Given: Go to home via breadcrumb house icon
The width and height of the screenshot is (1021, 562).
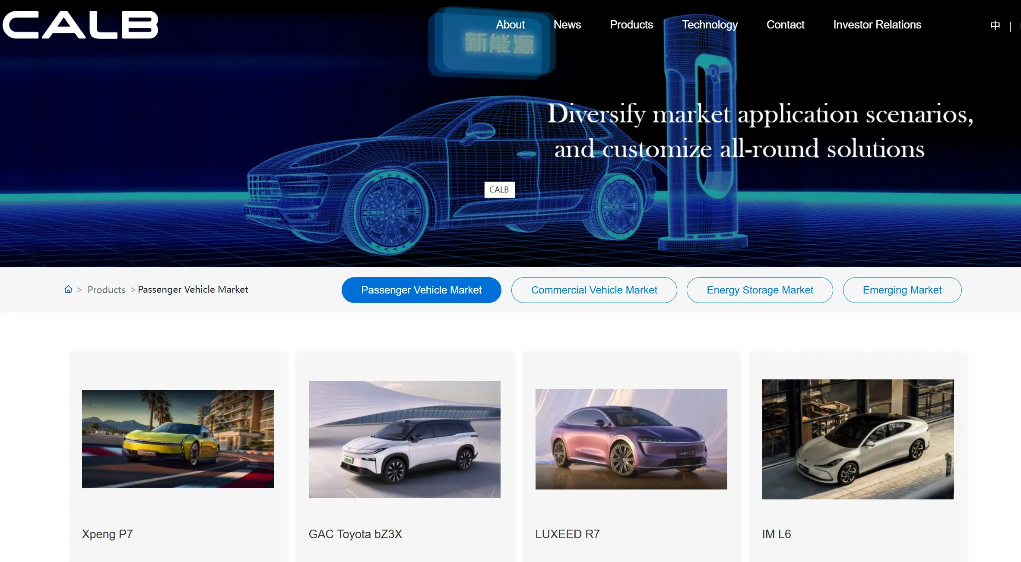Looking at the screenshot, I should [x=68, y=289].
